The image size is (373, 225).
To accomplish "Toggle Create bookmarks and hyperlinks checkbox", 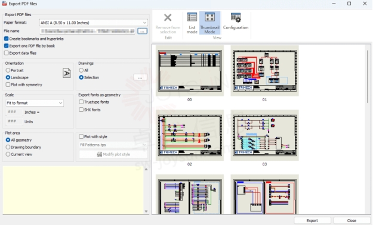I will (7, 39).
